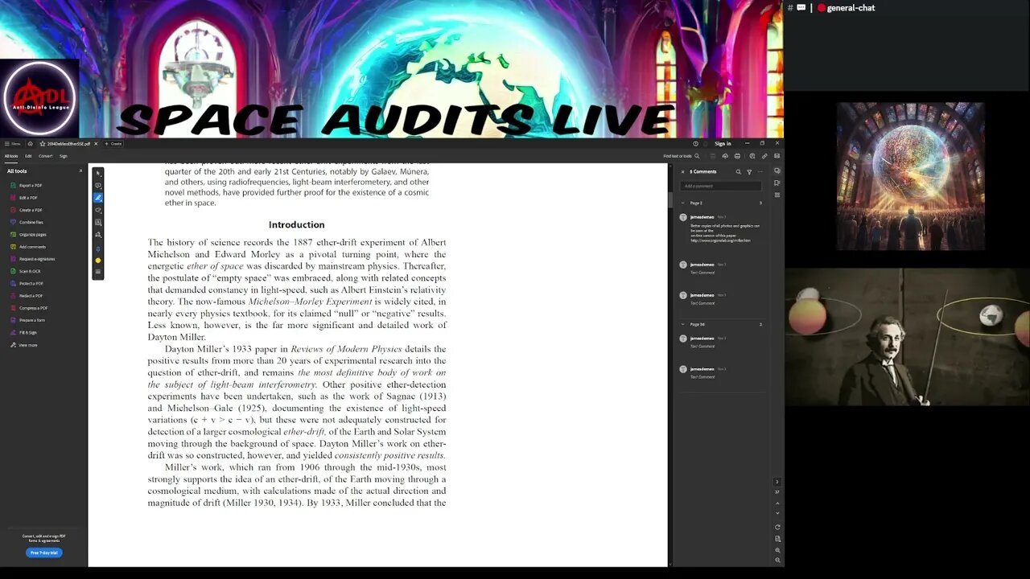
Task: Switch to Sign tab
Action: click(x=64, y=156)
